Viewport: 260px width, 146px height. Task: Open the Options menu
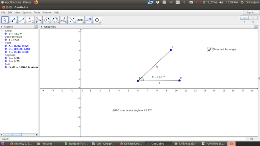(27, 12)
